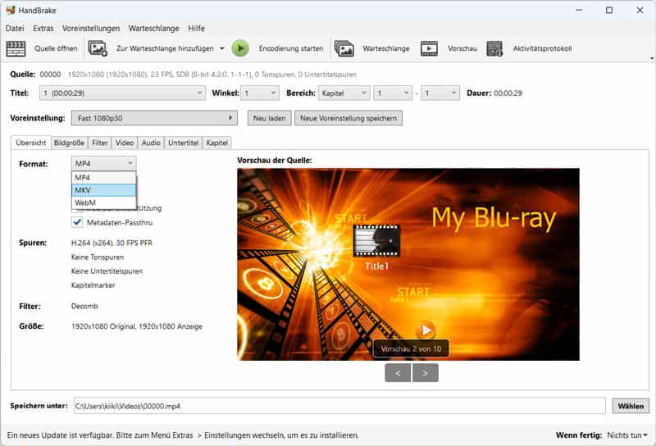The height and width of the screenshot is (446, 656).
Task: Click the Kapitelmarker text
Action: [x=93, y=285]
